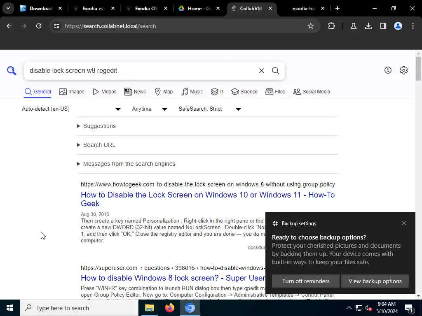Click the taskbar clock showing 9:04 AM
The height and width of the screenshot is (316, 422).
point(387,308)
